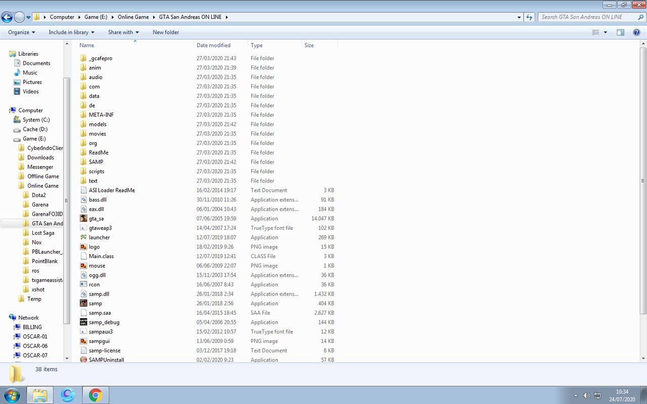
Task: Open the Share with dropdown
Action: (123, 32)
